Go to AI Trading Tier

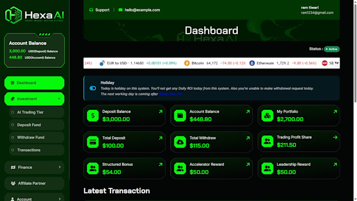[x=37, y=112]
